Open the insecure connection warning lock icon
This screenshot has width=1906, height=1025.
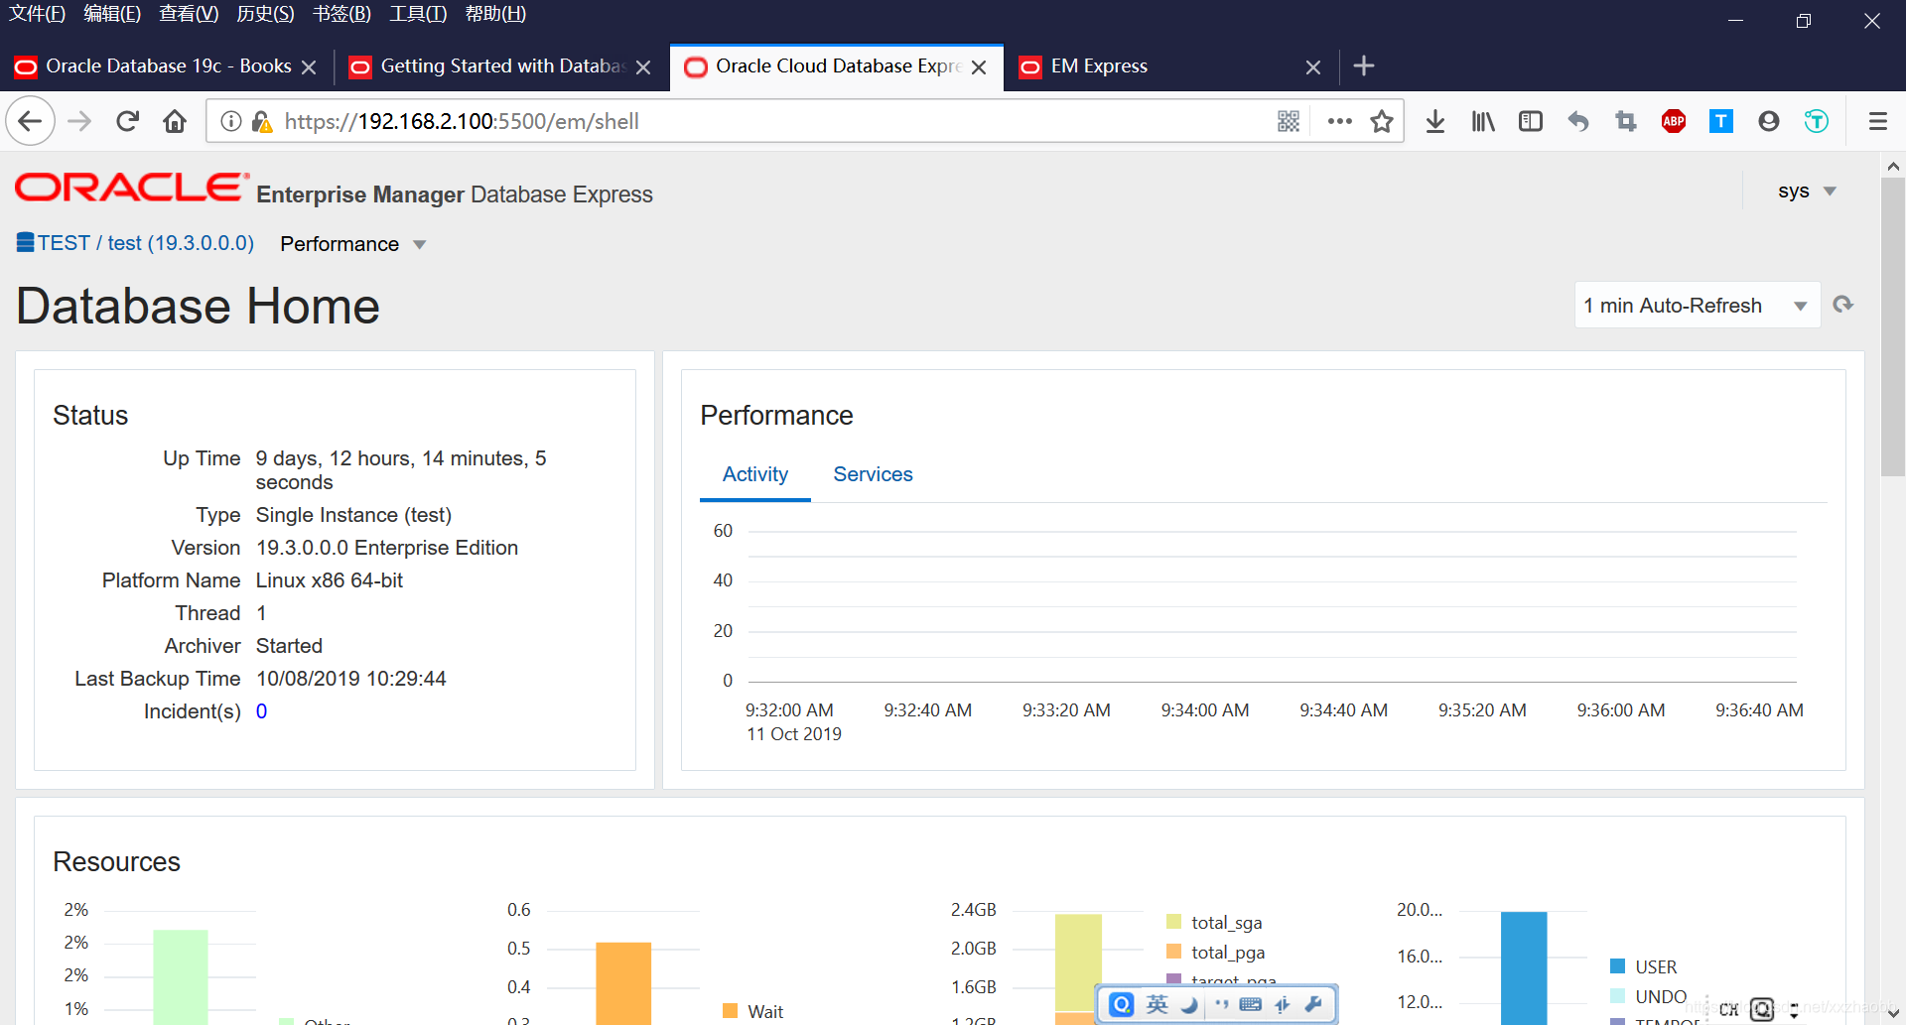point(262,121)
